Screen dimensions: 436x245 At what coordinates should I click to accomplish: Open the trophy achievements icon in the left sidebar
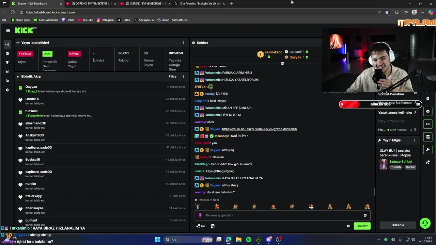[x=7, y=63]
